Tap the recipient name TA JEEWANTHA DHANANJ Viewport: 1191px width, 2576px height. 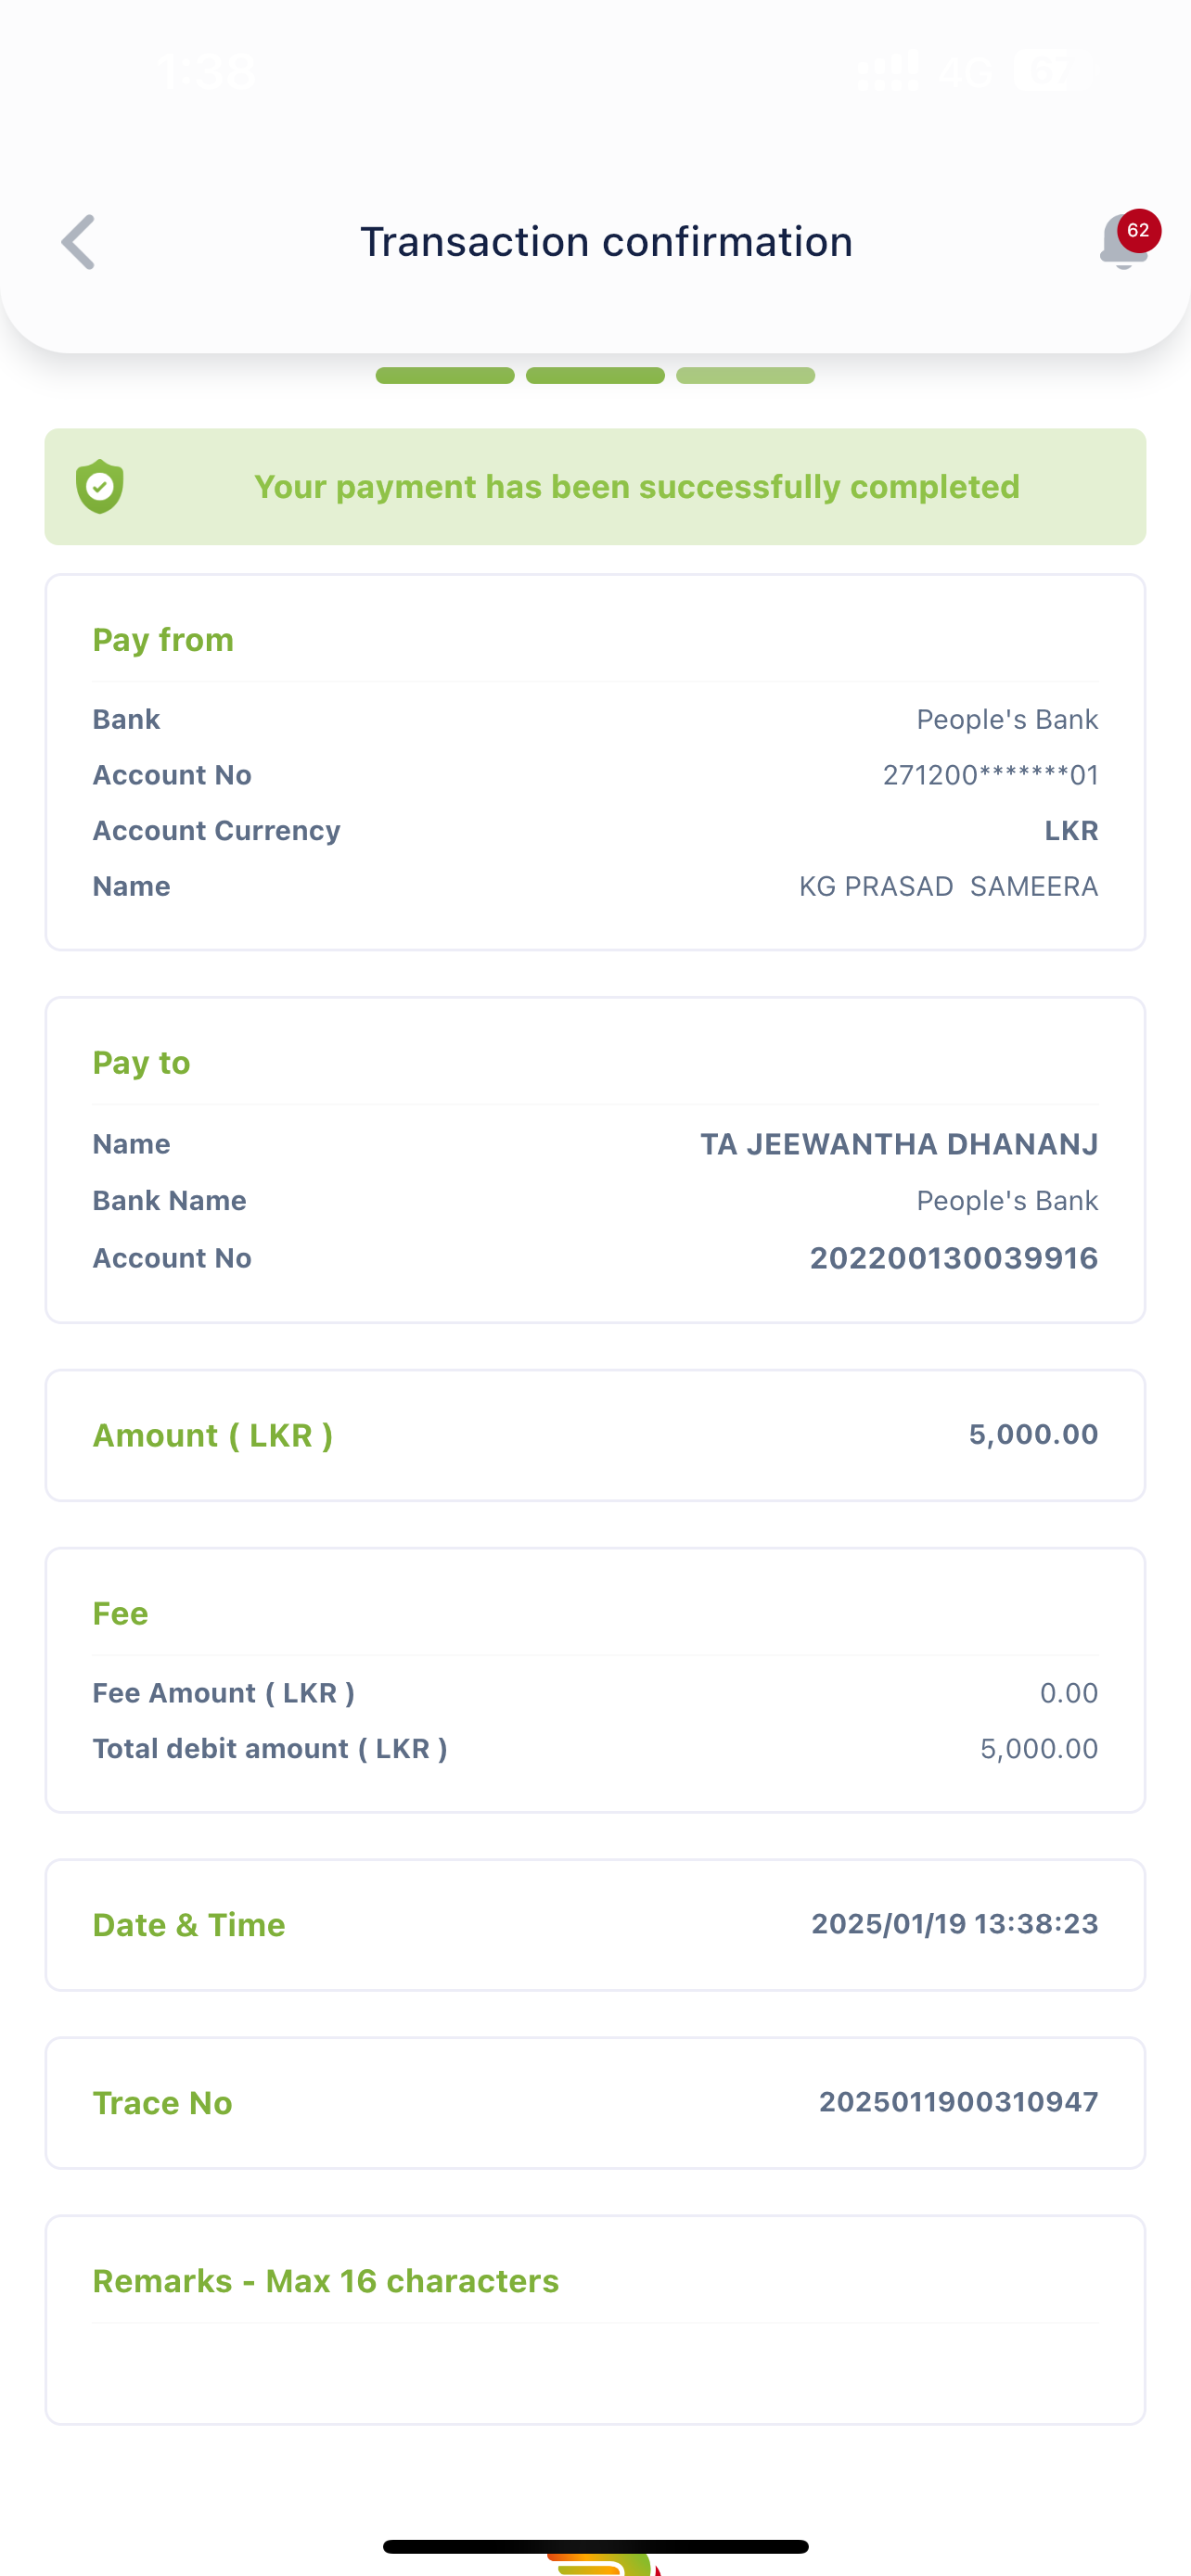click(x=898, y=1144)
